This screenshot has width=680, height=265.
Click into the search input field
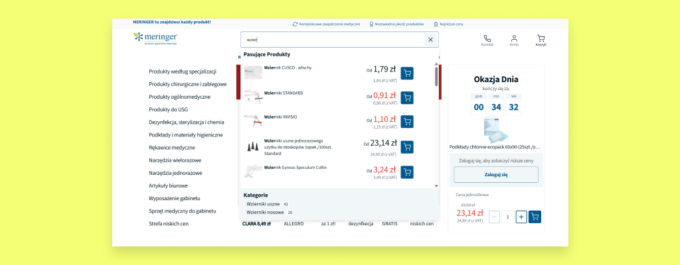coord(332,40)
